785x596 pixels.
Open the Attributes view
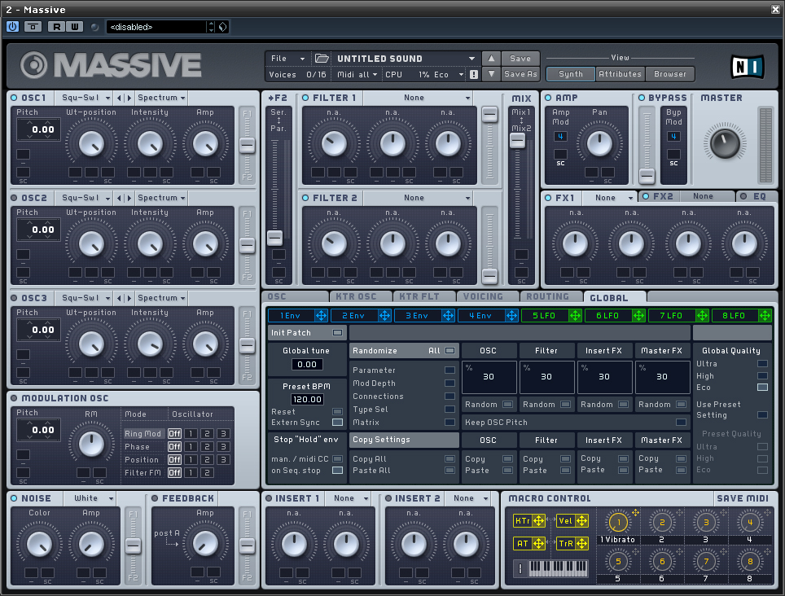[620, 74]
